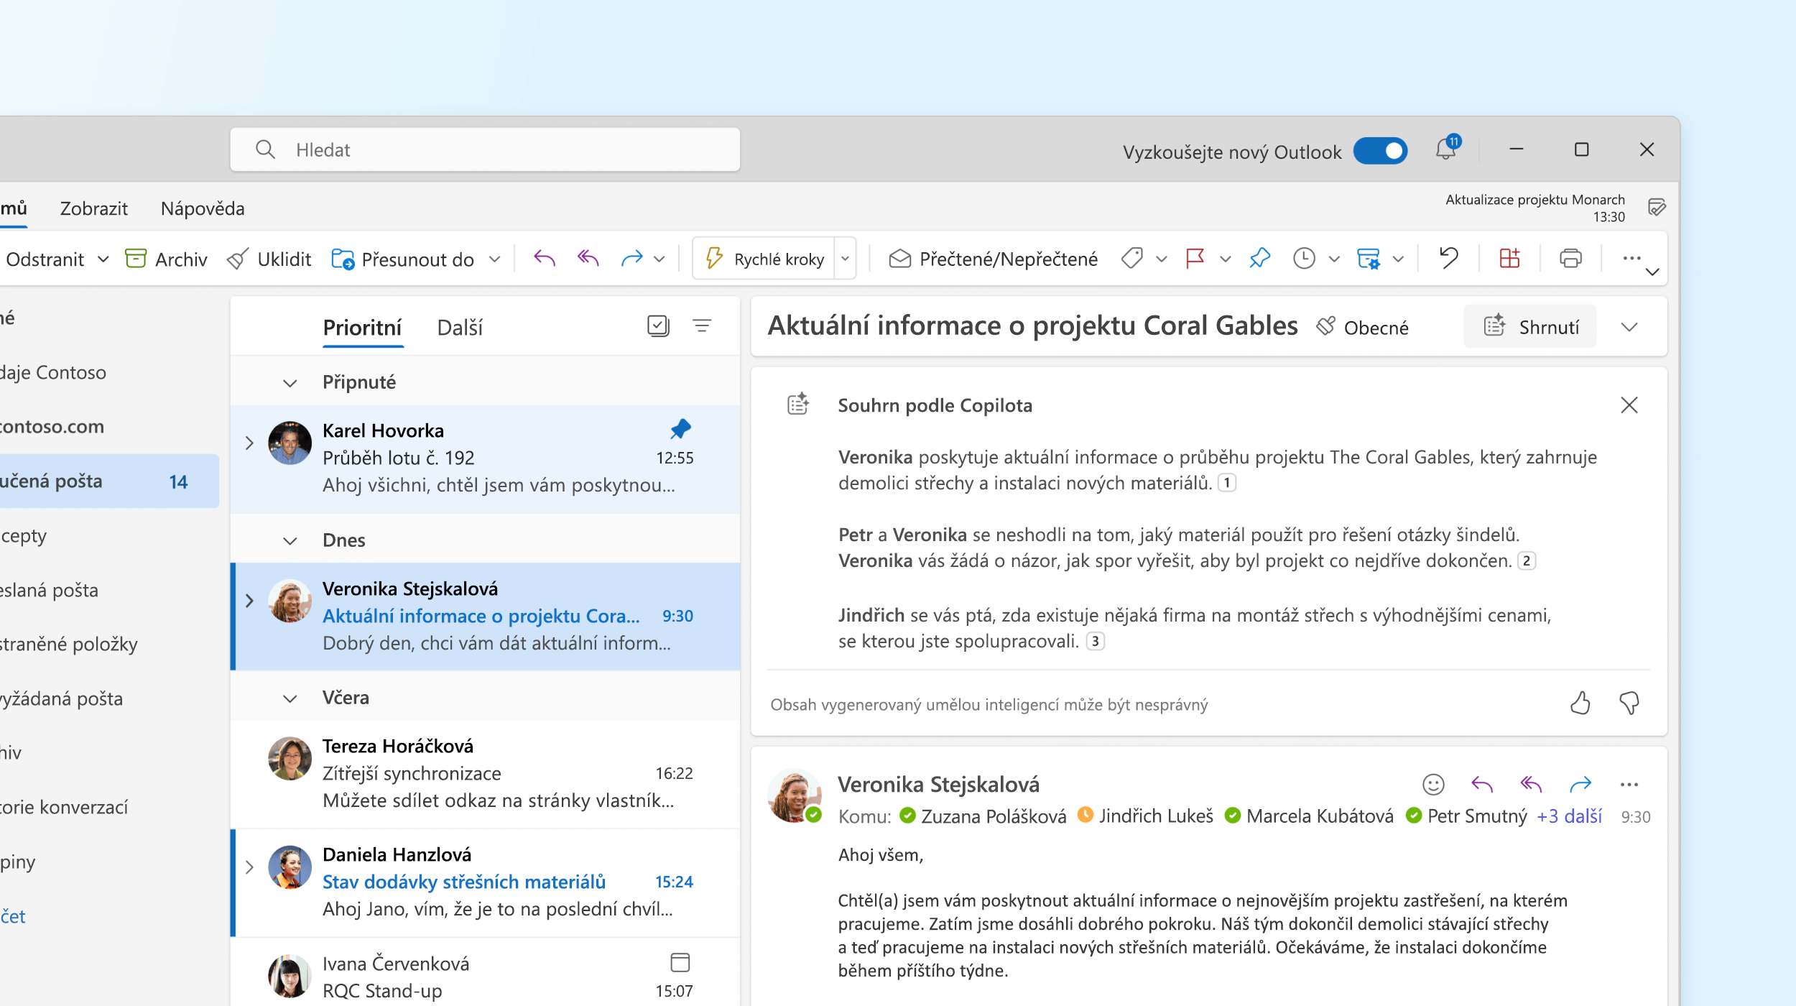Close the Souhrn podle Copilota panel

(x=1629, y=405)
